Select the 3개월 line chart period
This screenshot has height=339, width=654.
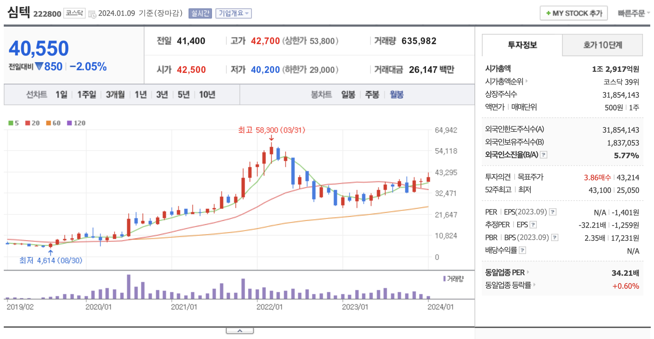click(x=115, y=95)
